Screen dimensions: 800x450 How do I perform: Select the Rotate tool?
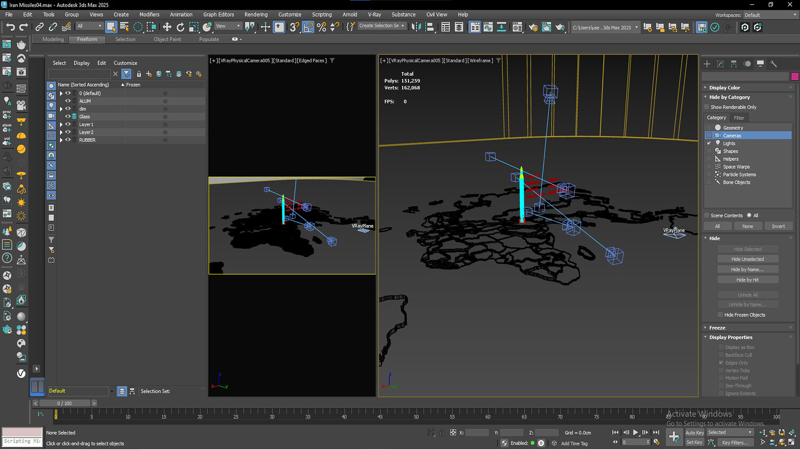[180, 27]
